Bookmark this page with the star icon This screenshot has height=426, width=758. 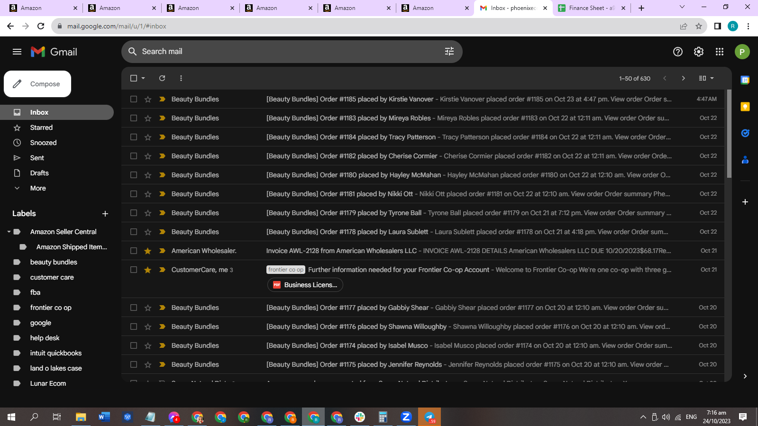pyautogui.click(x=699, y=26)
